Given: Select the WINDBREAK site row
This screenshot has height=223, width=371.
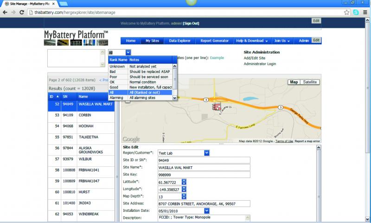Looking at the screenshot, I should (81, 216).
